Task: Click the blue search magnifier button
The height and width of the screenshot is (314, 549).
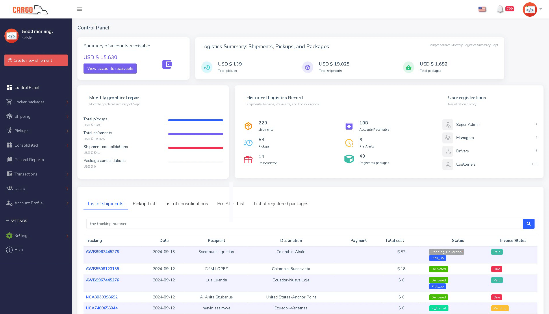Action: [528, 224]
